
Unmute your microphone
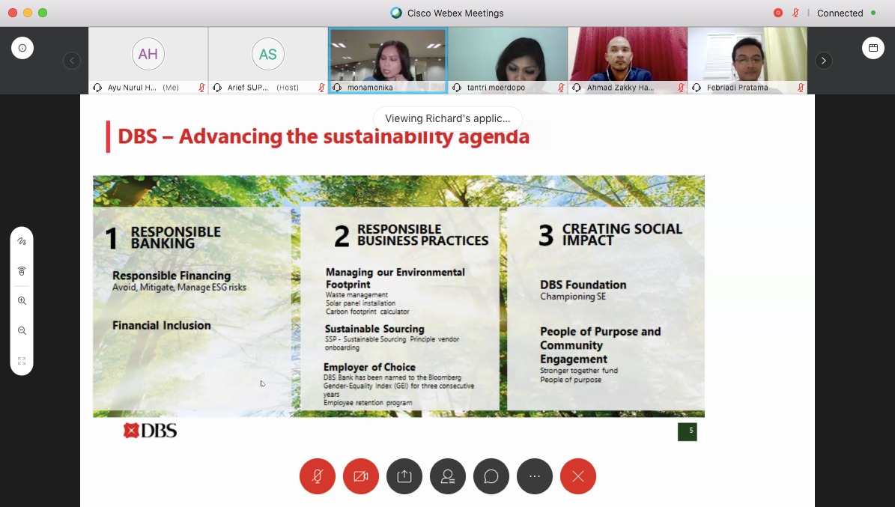[x=317, y=476]
